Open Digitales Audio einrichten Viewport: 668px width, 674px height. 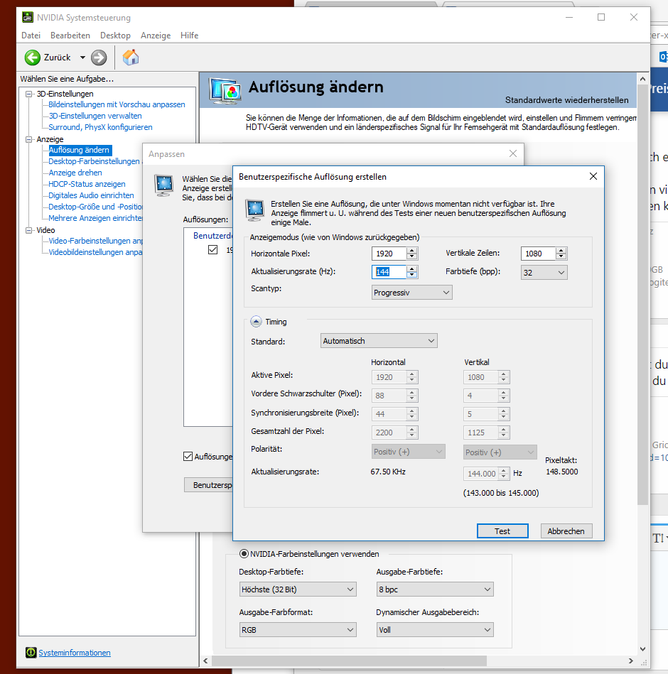[91, 195]
